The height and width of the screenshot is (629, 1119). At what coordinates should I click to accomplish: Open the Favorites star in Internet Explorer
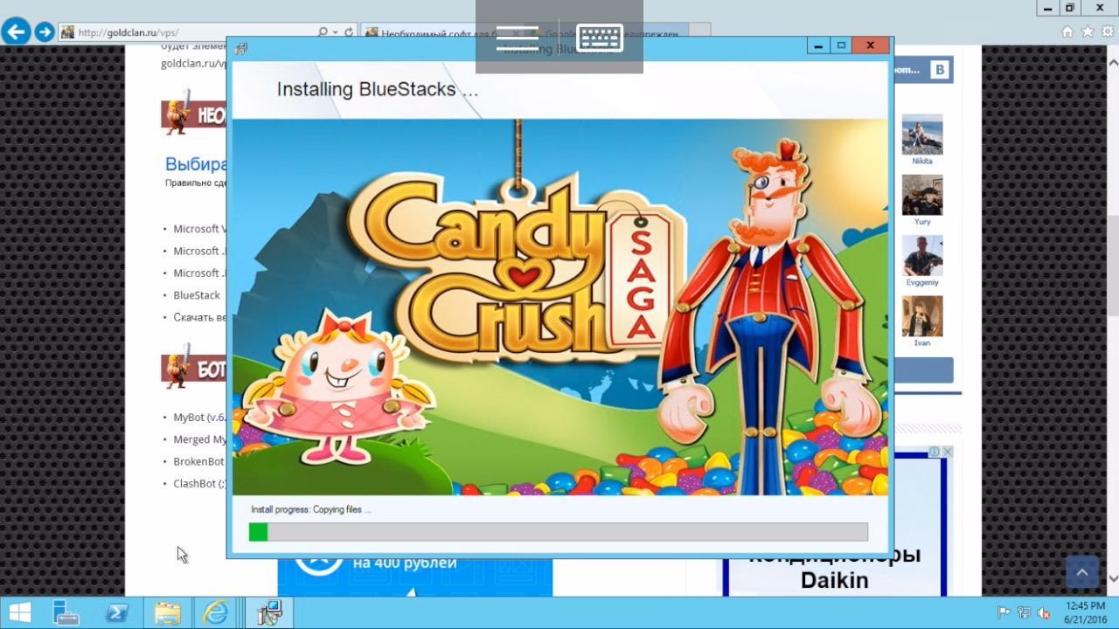click(1088, 31)
